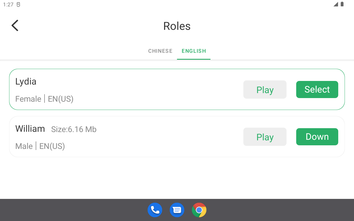Tap the William name label
Viewport: 354px width, 221px height.
click(30, 129)
